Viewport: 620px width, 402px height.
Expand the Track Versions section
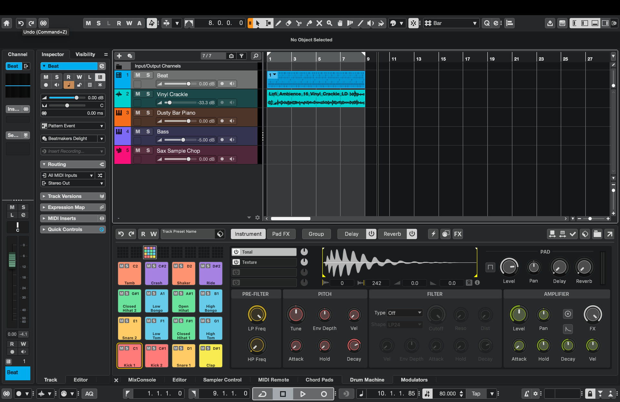click(73, 196)
